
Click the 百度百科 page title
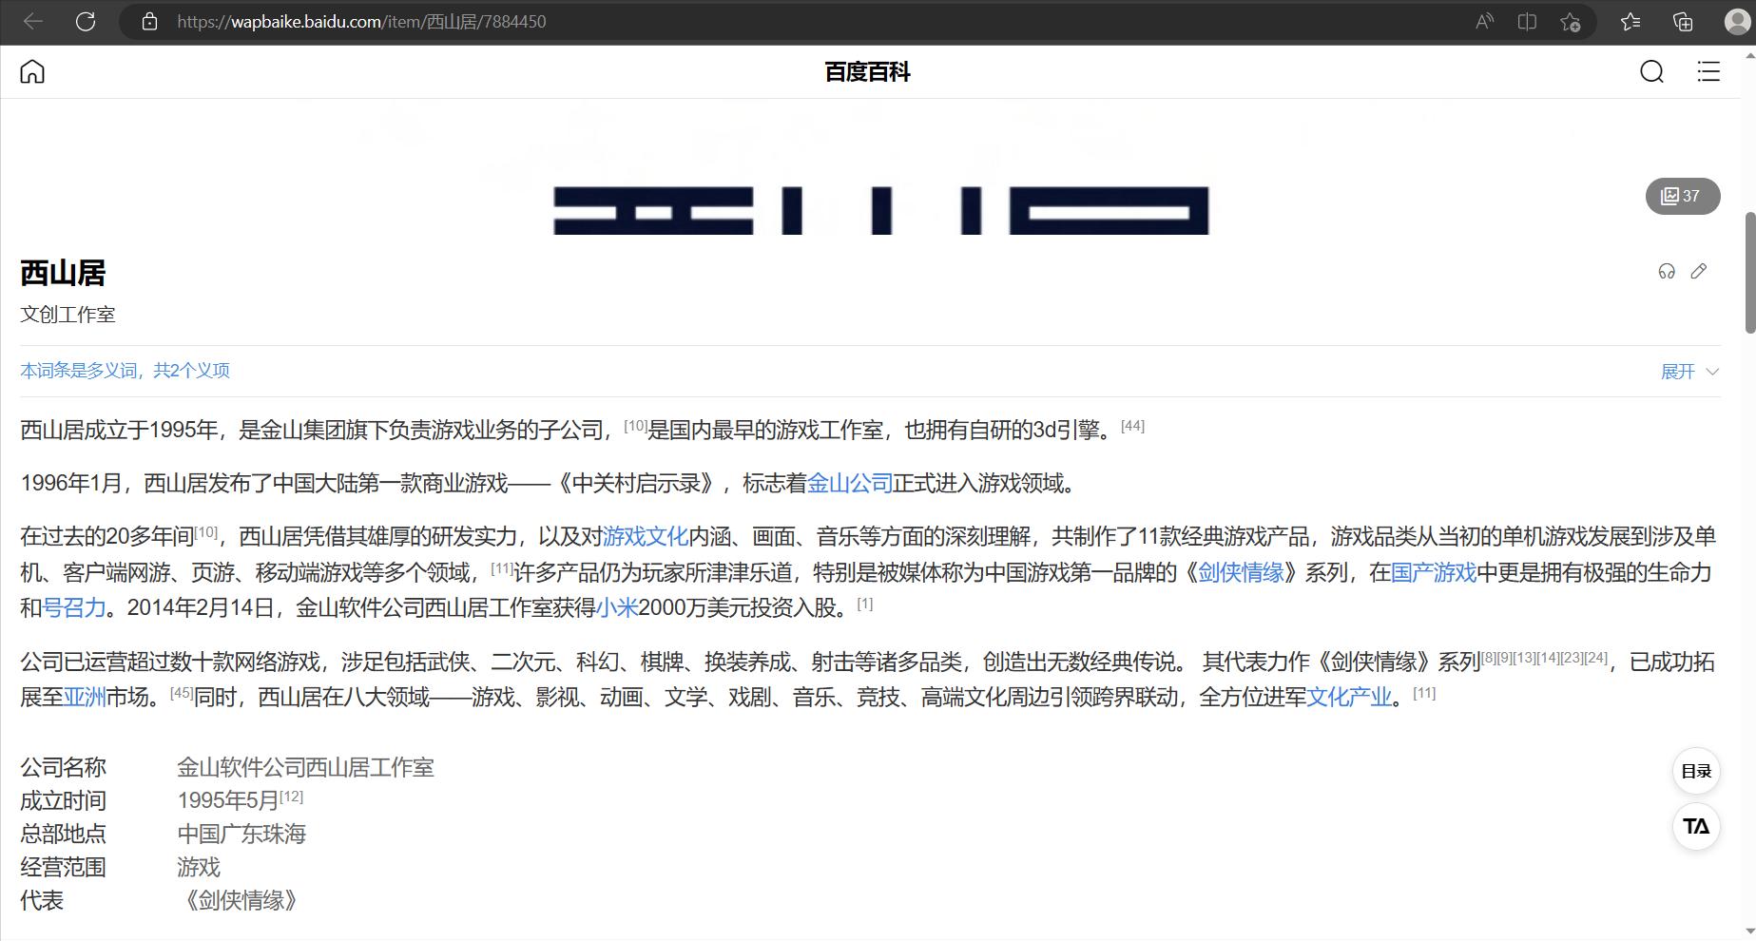click(866, 71)
